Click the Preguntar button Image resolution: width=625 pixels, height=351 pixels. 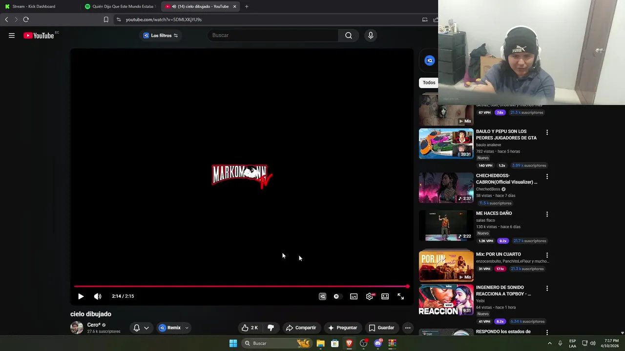pos(342,328)
